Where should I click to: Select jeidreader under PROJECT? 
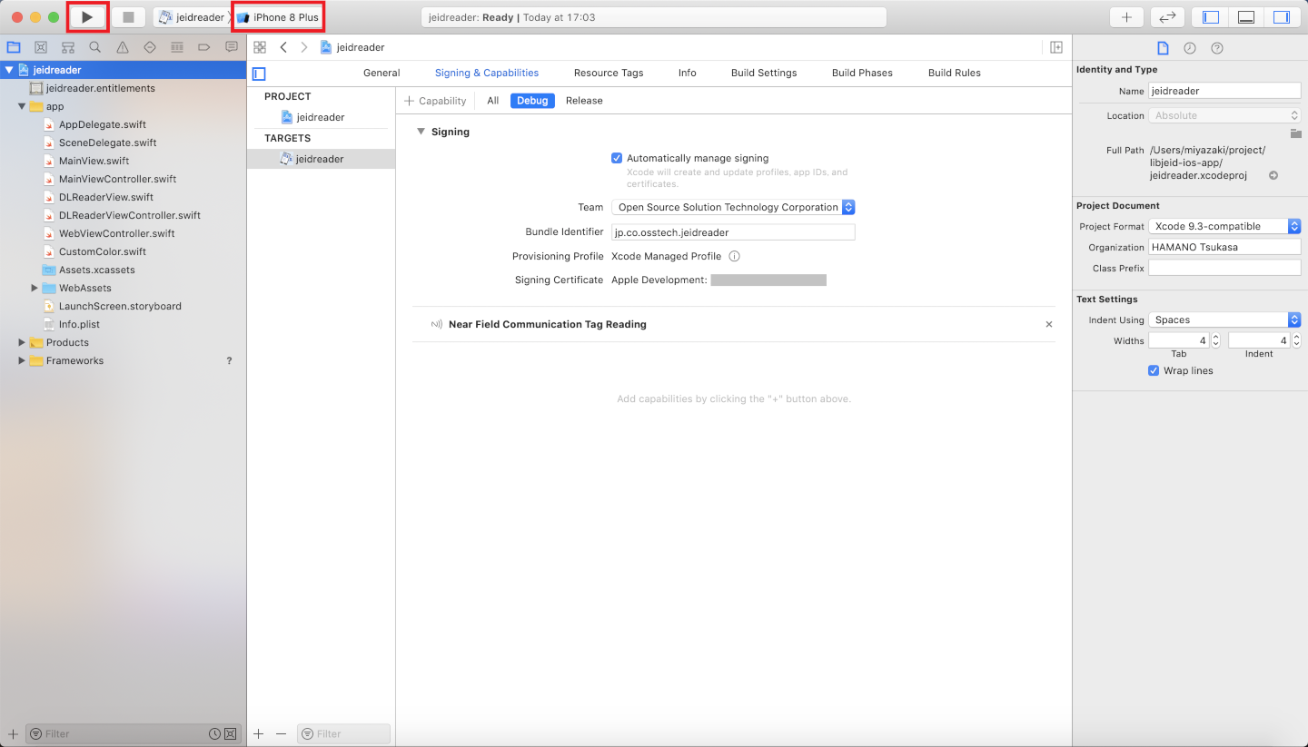tap(321, 117)
